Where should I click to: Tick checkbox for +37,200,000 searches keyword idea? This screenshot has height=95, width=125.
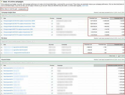coord(1,68)
